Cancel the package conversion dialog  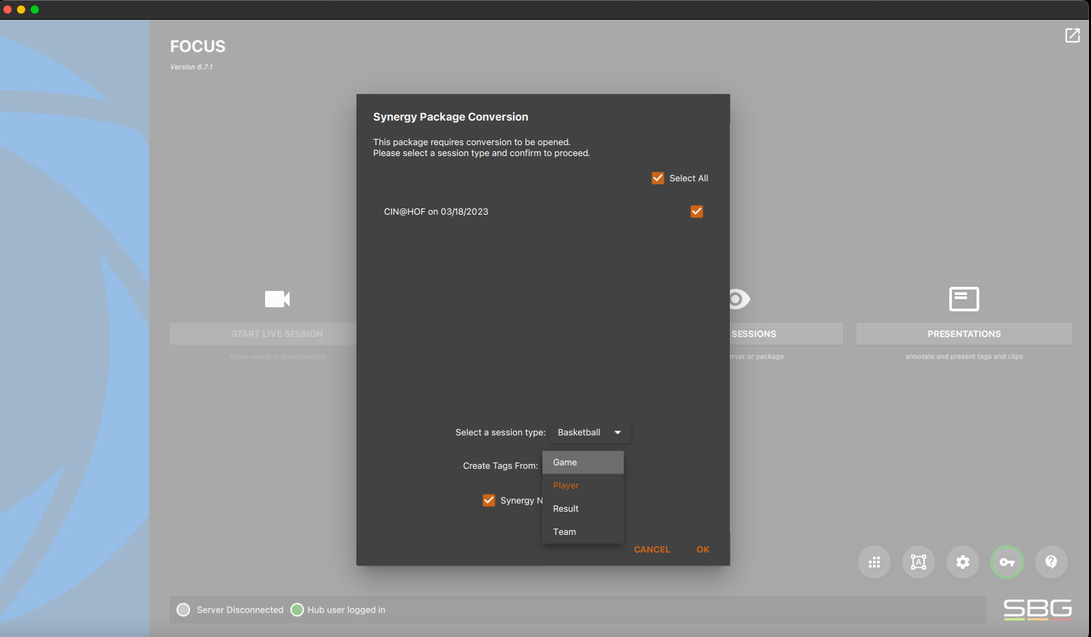[x=652, y=550]
